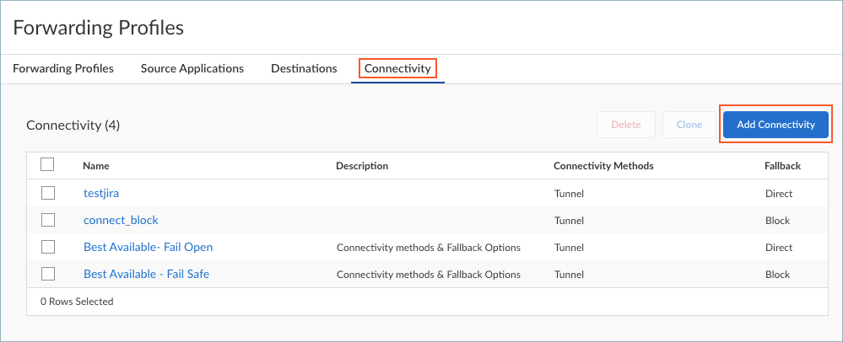The image size is (843, 342).
Task: Open the Forwarding Profiles tab
Action: pyautogui.click(x=63, y=68)
